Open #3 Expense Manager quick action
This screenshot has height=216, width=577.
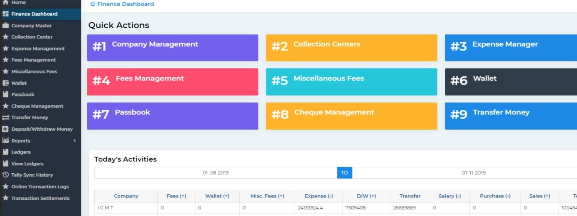(x=511, y=48)
